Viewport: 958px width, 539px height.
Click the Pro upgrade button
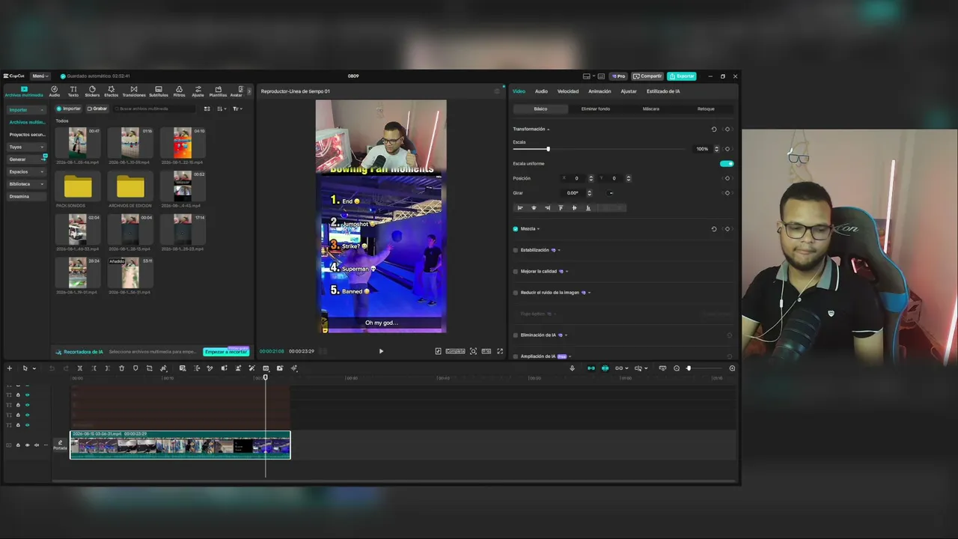[618, 76]
